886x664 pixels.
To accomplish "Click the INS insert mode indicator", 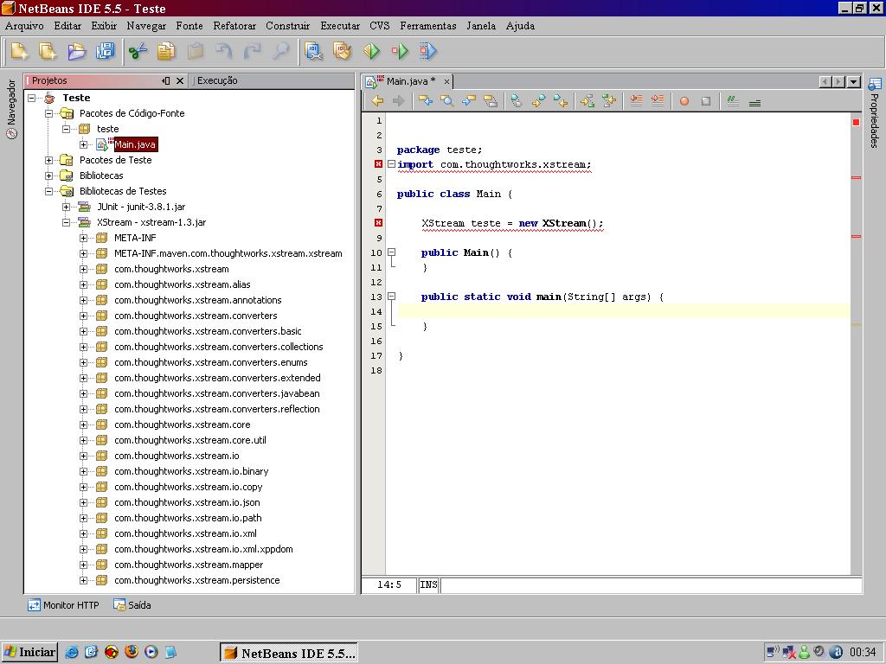I will tap(428, 585).
